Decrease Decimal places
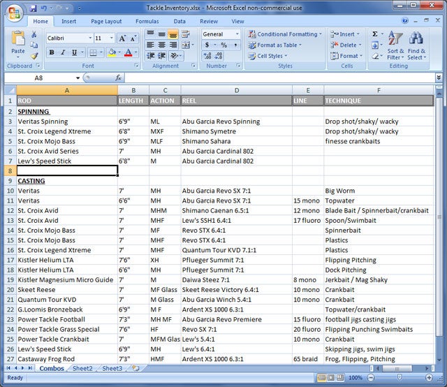This screenshot has width=447, height=387. [219, 56]
